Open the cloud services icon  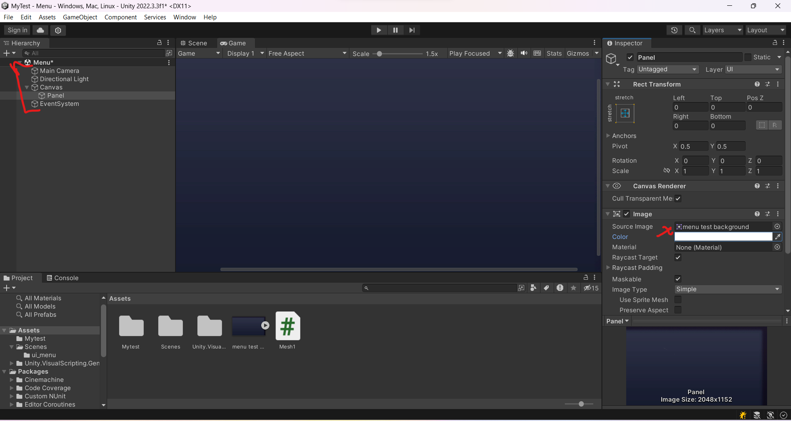pyautogui.click(x=40, y=30)
